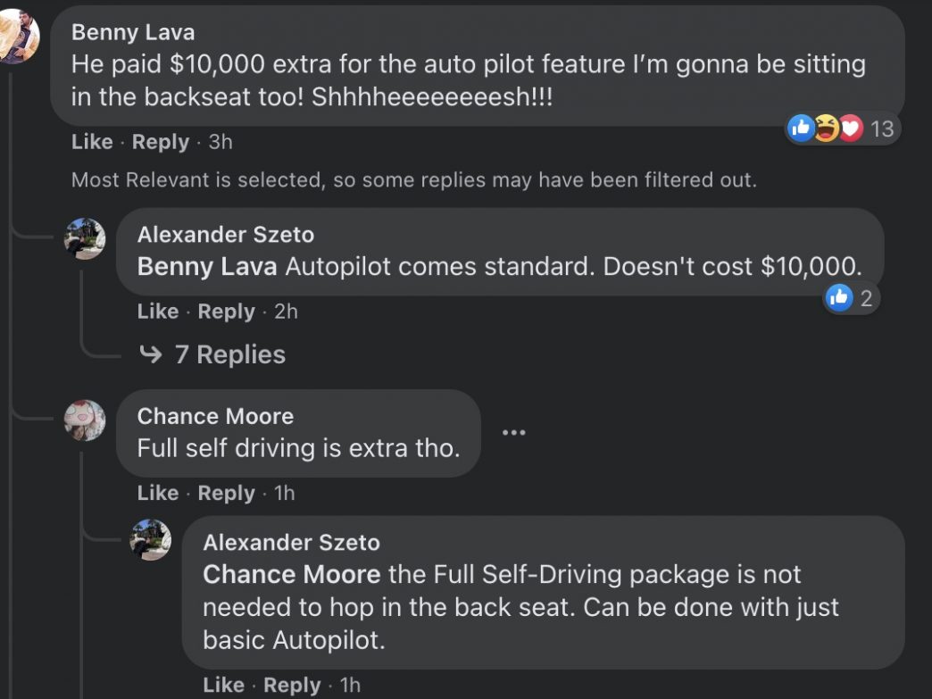Reply to Chance Moore's comment

(x=227, y=493)
